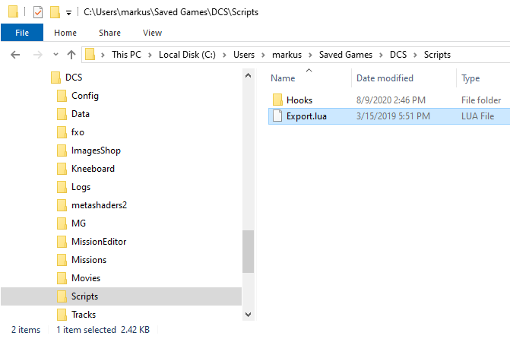Select the Hooks folder icon
Screen dimensions: 510x339
coord(277,100)
